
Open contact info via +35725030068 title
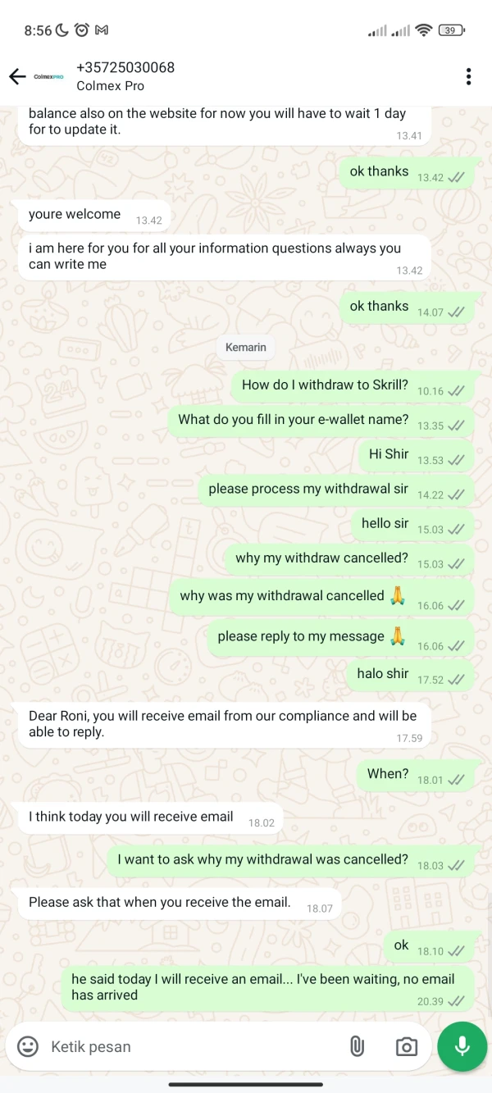coord(125,67)
